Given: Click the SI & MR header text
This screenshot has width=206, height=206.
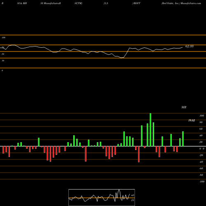Looking at the screenshot, I should click(x=22, y=3).
